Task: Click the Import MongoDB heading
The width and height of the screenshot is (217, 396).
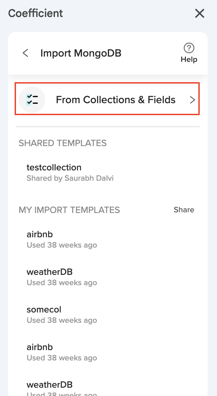Action: 81,53
